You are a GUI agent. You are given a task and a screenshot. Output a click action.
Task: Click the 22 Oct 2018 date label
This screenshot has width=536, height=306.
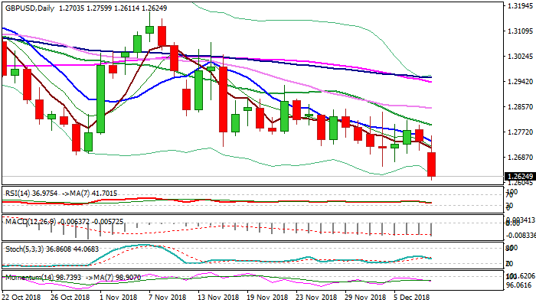(23, 296)
